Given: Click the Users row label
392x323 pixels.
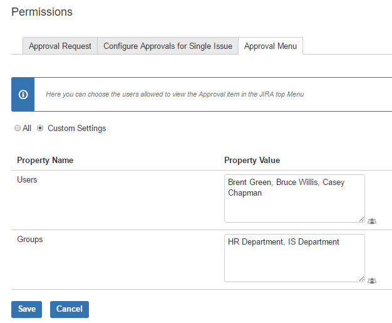Looking at the screenshot, I should [27, 180].
